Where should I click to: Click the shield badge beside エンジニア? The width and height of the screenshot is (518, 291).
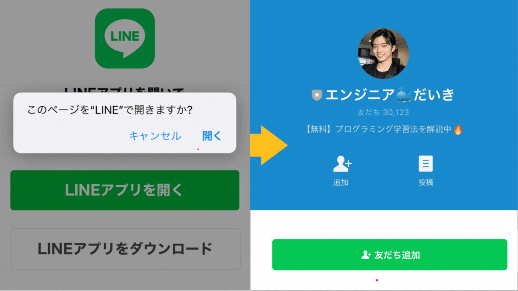pos(316,95)
